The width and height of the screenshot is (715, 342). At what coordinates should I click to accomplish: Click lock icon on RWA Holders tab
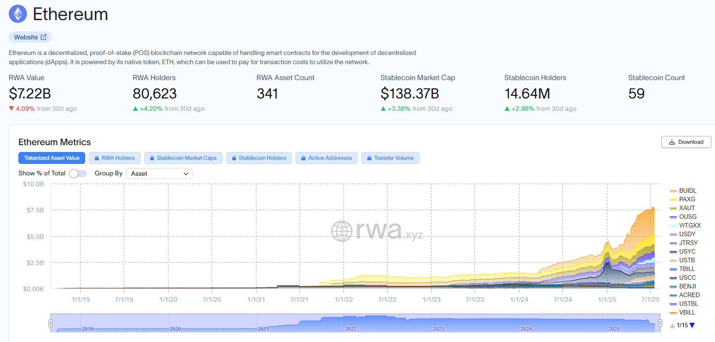click(x=97, y=158)
